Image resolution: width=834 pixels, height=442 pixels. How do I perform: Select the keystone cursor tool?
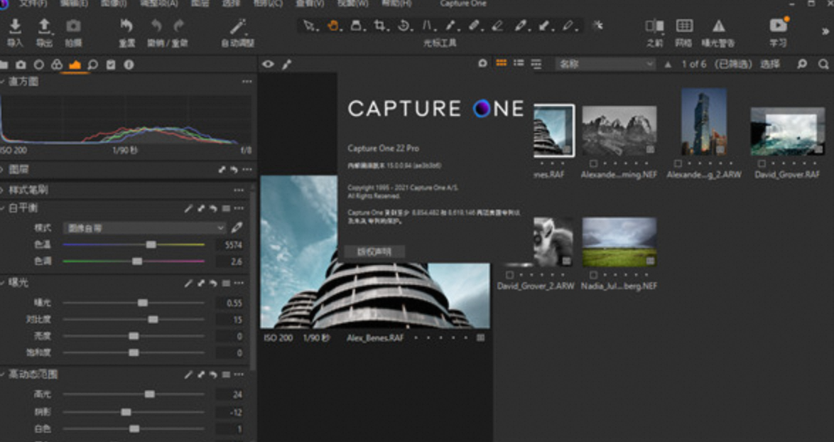click(x=427, y=26)
